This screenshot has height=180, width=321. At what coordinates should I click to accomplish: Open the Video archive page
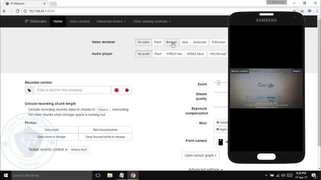[79, 21]
